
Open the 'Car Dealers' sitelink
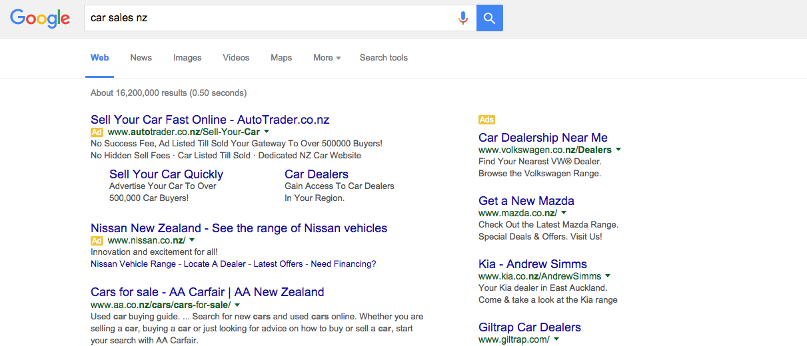[317, 174]
